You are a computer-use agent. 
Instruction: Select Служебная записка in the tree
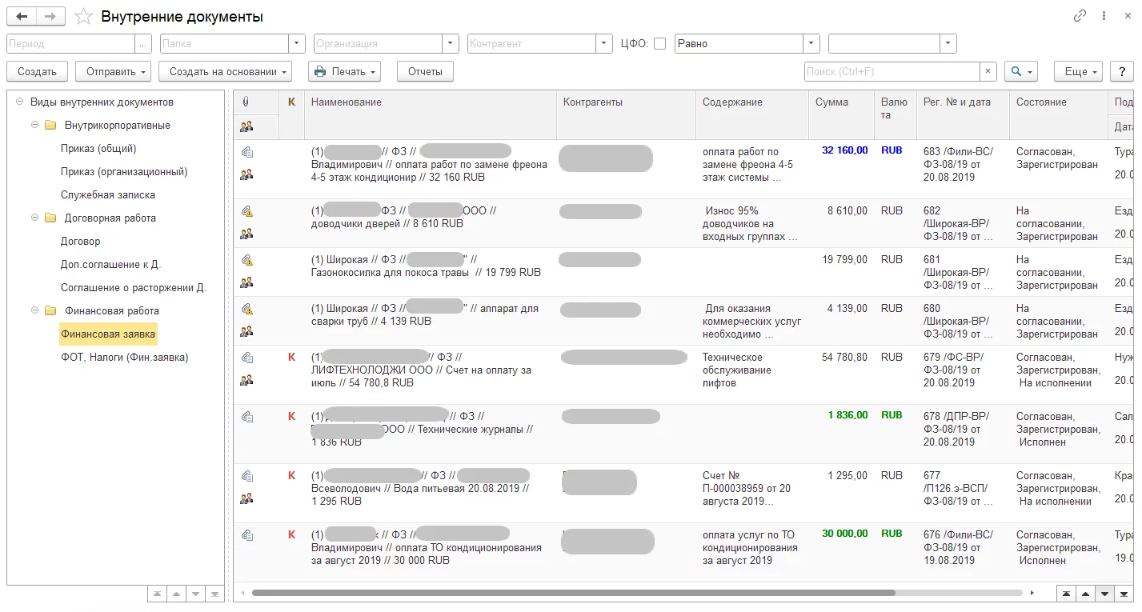(108, 195)
